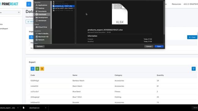Select Mert's MacBook under Locations
Viewport: 198px width, 111px height.
point(44,34)
